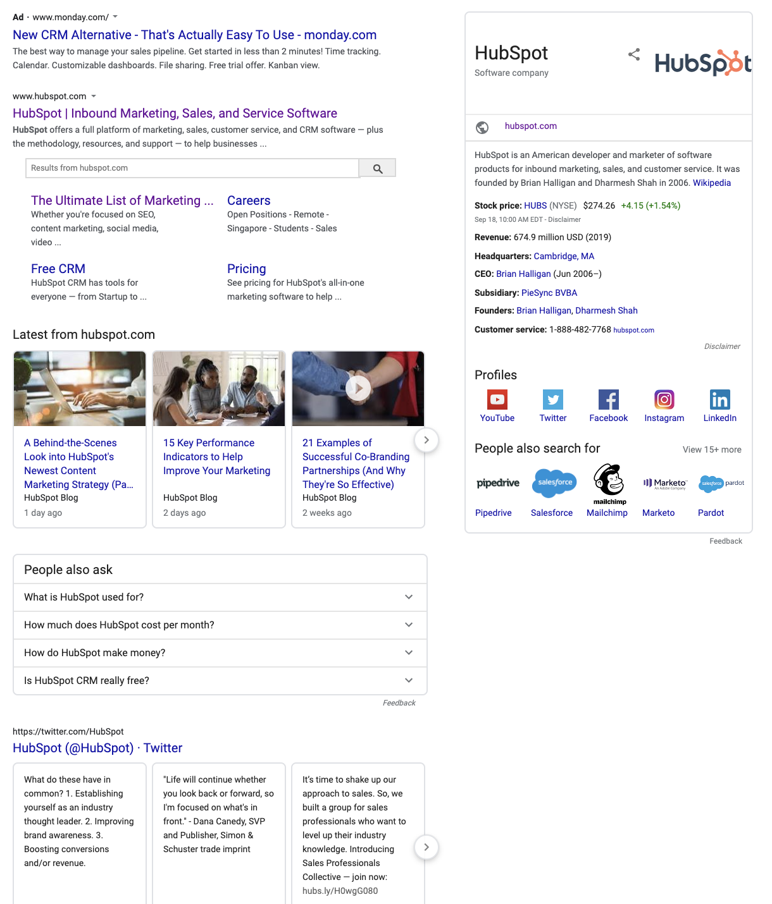Open the Wikipedia source link

712,183
